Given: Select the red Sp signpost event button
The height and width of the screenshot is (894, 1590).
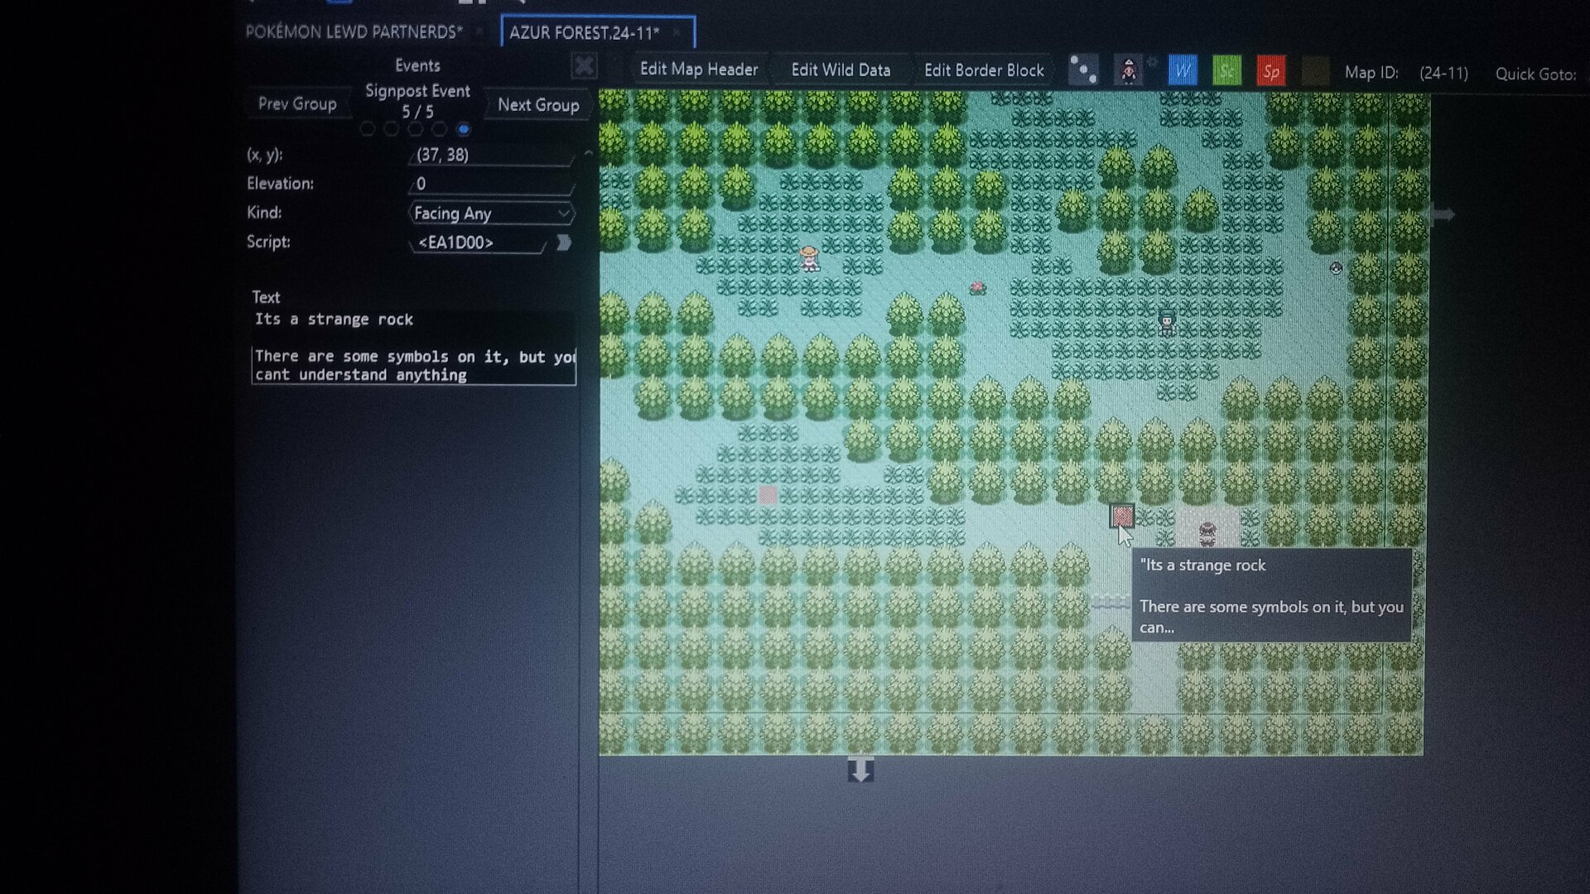Looking at the screenshot, I should coord(1271,71).
